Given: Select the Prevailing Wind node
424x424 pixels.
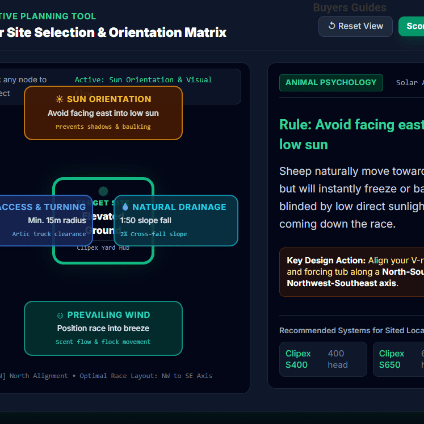Looking at the screenshot, I should (103, 328).
